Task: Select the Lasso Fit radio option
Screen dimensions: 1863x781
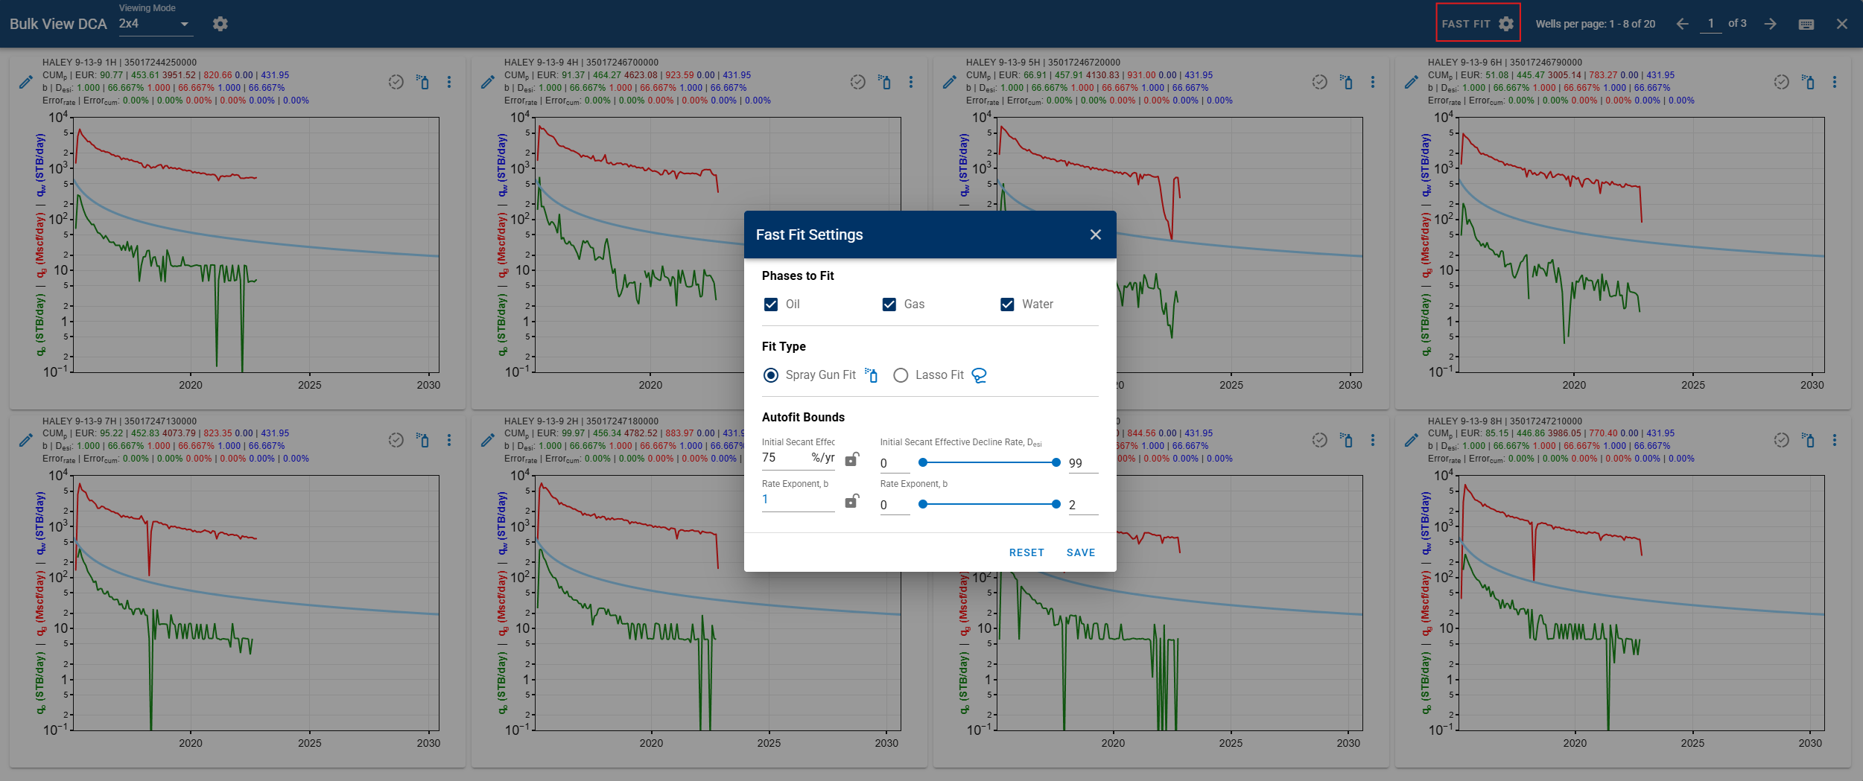Action: (901, 375)
